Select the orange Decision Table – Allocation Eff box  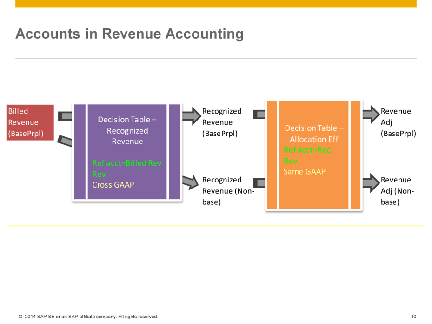(313, 155)
